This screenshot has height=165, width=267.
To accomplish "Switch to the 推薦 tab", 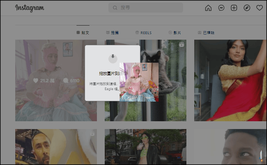I will (x=113, y=33).
